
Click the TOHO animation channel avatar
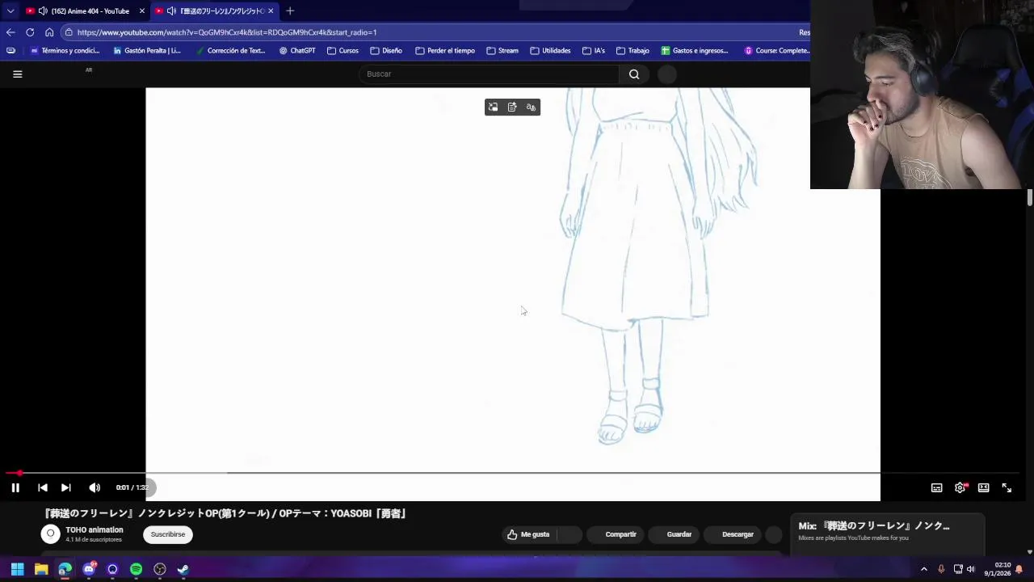coord(51,534)
